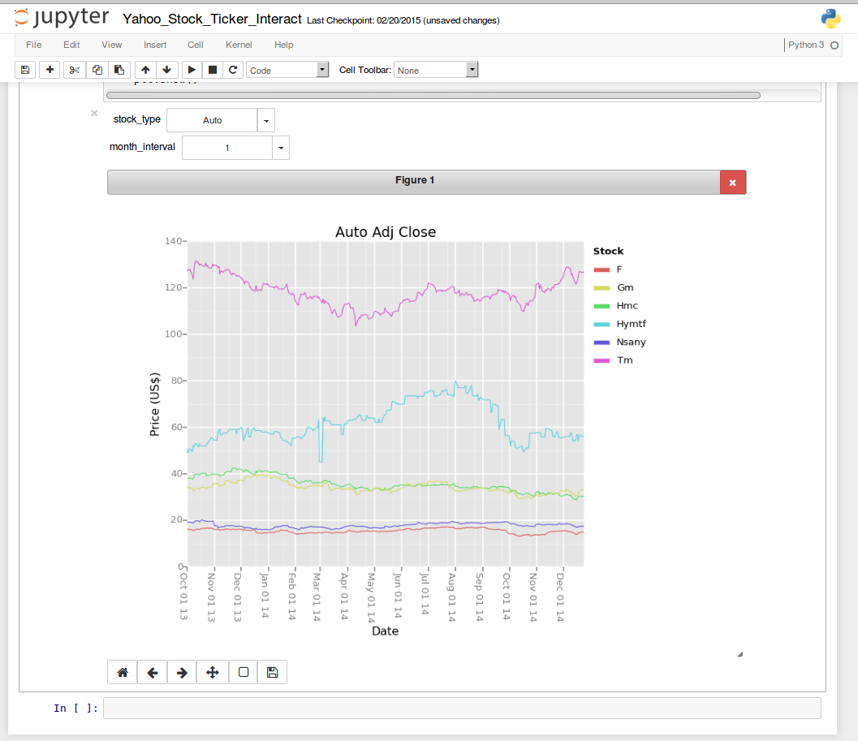Grab the figure resize handle at bottom right
The width and height of the screenshot is (858, 741).
point(739,654)
